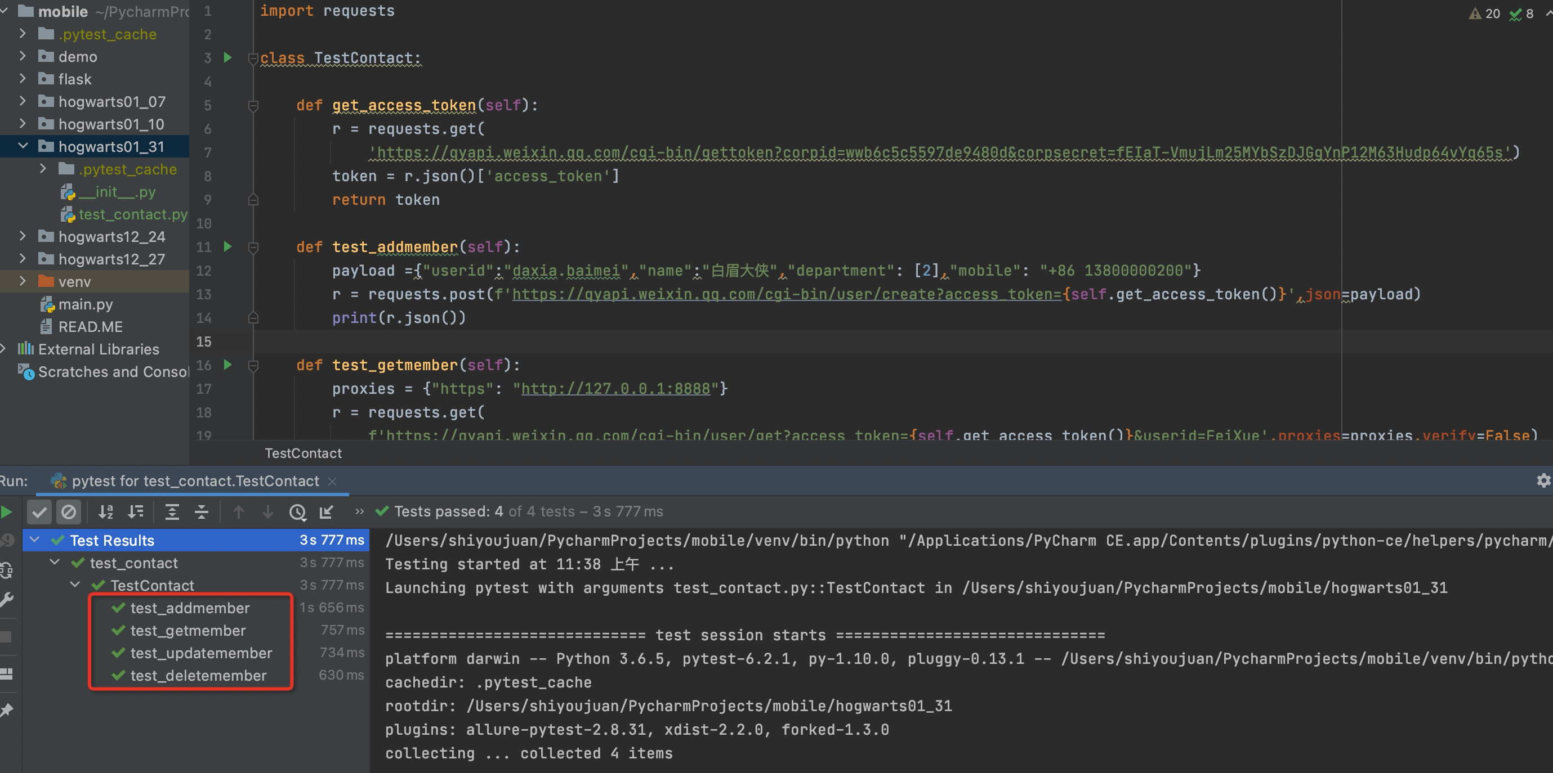Select test_addmember result

tap(190, 608)
